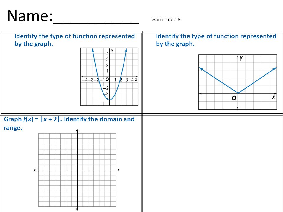The image size is (283, 212).
Task: Click the blank grid's downward y-axis arrow
Action: [x=77, y=209]
